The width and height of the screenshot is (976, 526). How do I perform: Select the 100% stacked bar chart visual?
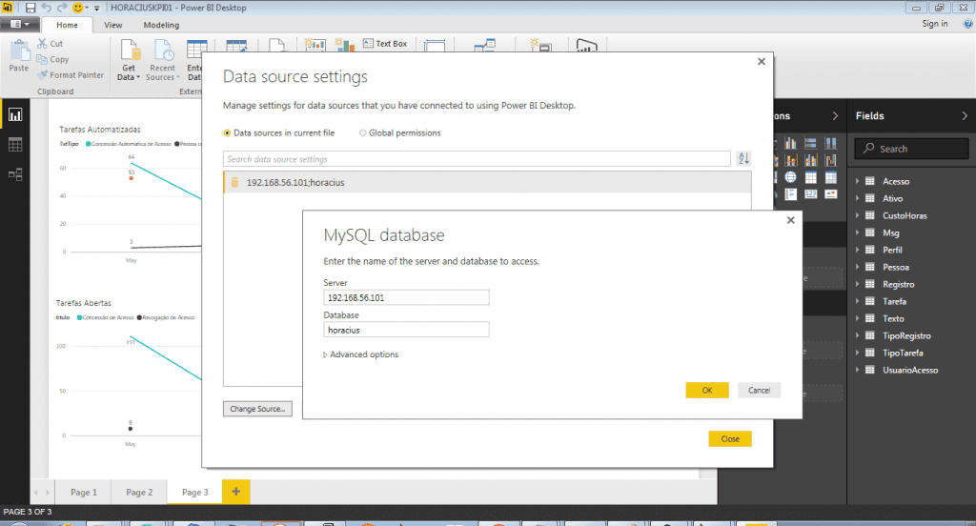tap(810, 144)
